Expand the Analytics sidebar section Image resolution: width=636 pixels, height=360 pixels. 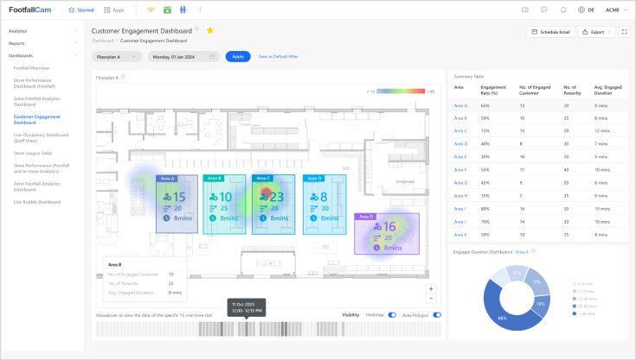pos(43,30)
